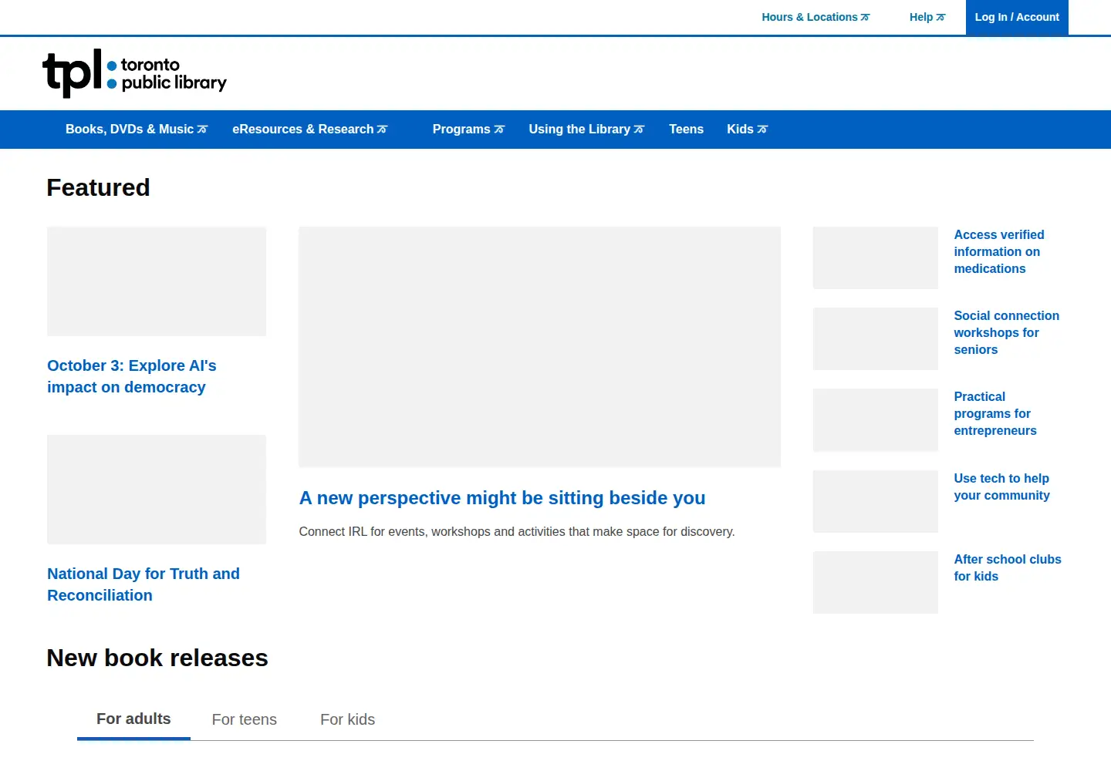1111x771 pixels.
Task: Open National Day for Truth and Reconciliation link
Action: point(144,584)
